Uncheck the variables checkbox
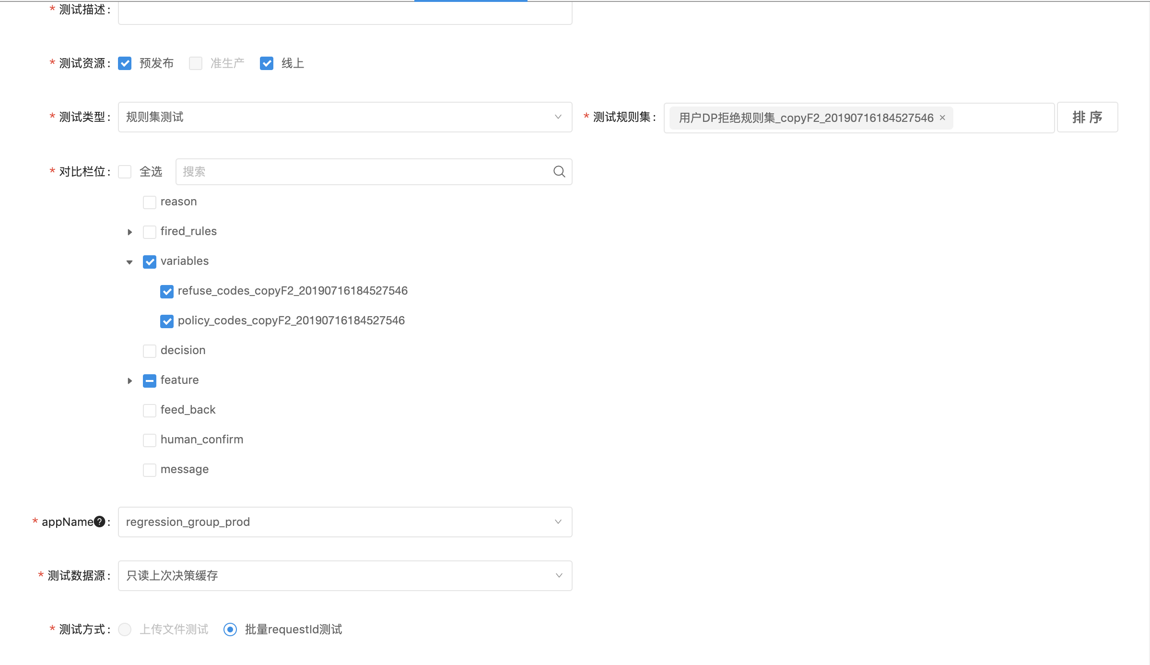1150x665 pixels. pyautogui.click(x=150, y=261)
